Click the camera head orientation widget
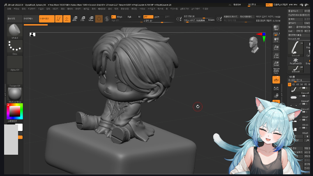This screenshot has width=313, height=176. (x=253, y=45)
